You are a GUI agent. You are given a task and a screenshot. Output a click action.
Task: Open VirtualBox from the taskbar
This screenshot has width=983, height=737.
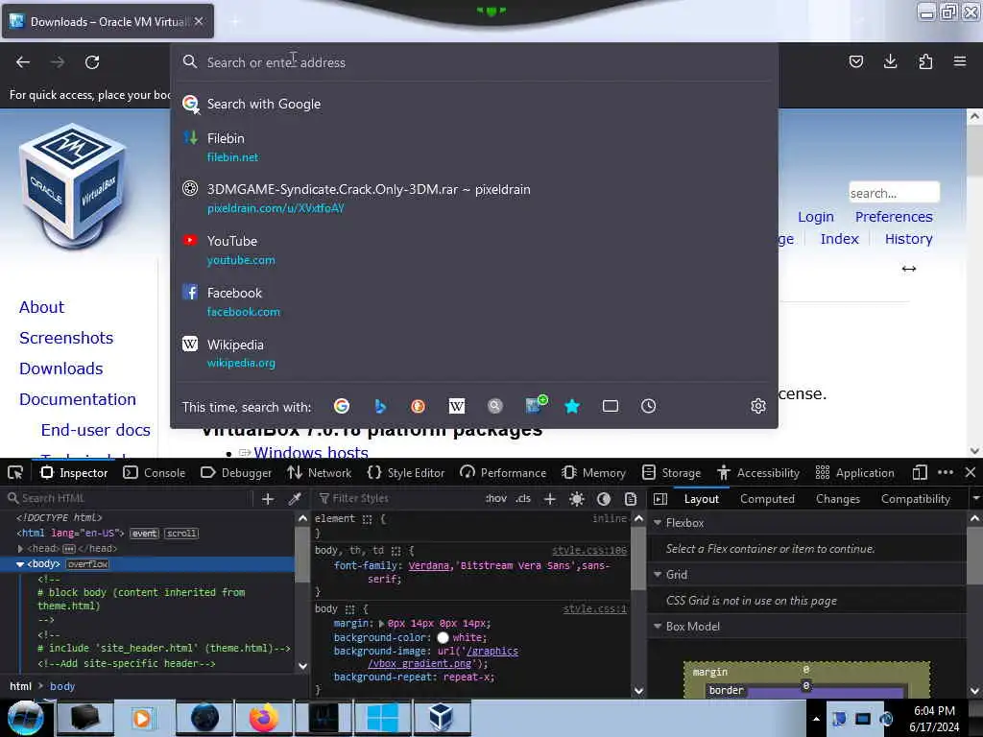tap(441, 718)
